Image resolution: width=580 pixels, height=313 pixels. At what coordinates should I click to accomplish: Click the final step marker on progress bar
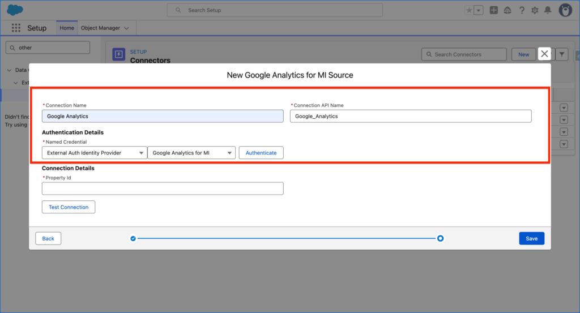tap(440, 238)
